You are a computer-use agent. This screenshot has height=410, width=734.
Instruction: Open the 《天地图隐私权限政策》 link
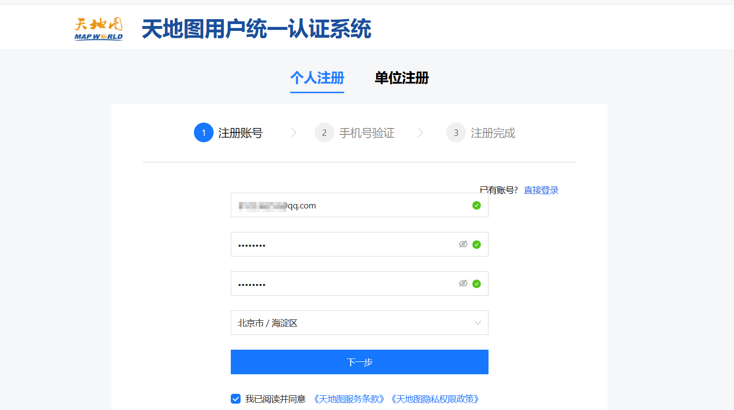click(435, 399)
